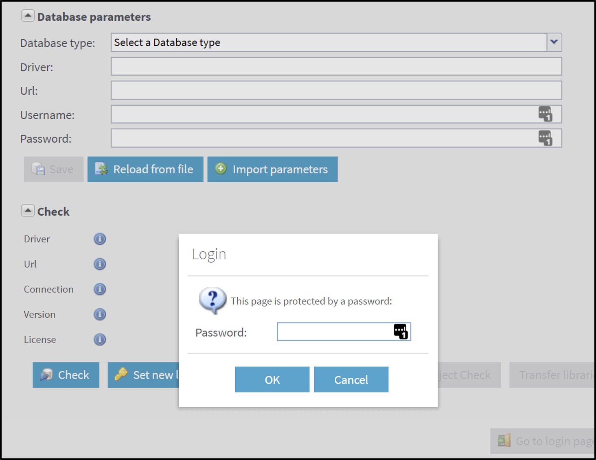Image resolution: width=596 pixels, height=460 pixels.
Task: Select Transfer libraries option
Action: (x=554, y=375)
